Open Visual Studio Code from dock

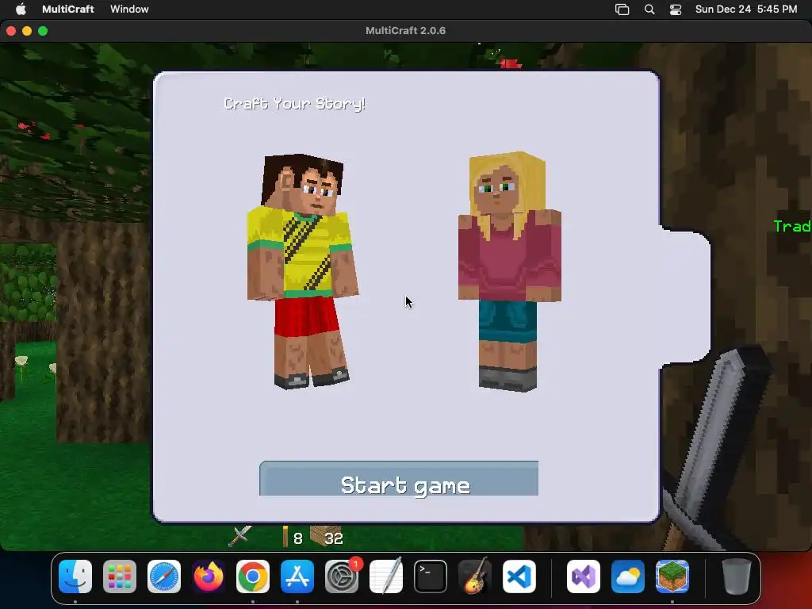tap(519, 576)
